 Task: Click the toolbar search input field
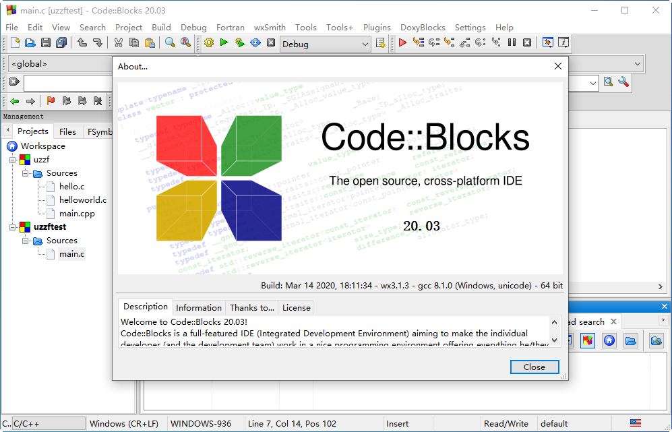coord(69,83)
